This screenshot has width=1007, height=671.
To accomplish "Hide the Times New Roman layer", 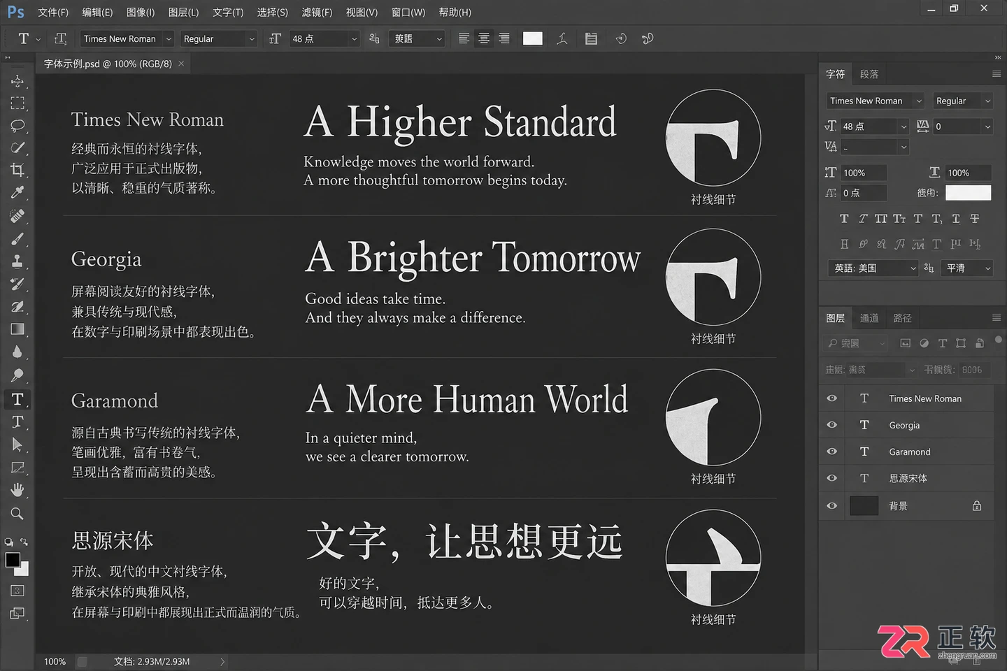I will [831, 398].
